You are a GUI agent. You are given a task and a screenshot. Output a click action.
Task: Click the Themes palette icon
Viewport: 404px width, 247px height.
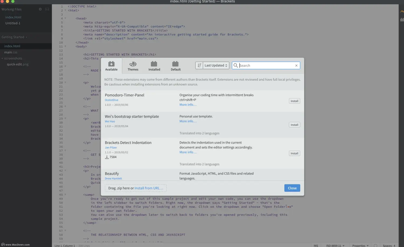pyautogui.click(x=133, y=64)
